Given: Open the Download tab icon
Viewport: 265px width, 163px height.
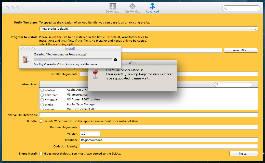Looking at the screenshot, I should pos(112,7).
